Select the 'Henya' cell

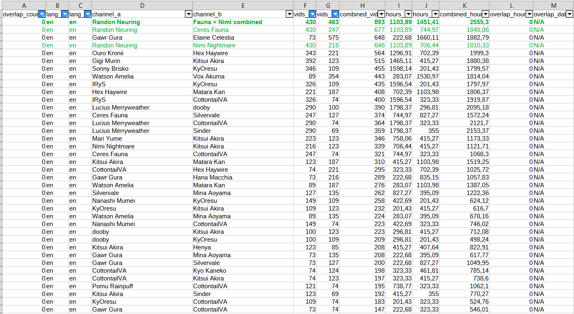click(x=243, y=247)
